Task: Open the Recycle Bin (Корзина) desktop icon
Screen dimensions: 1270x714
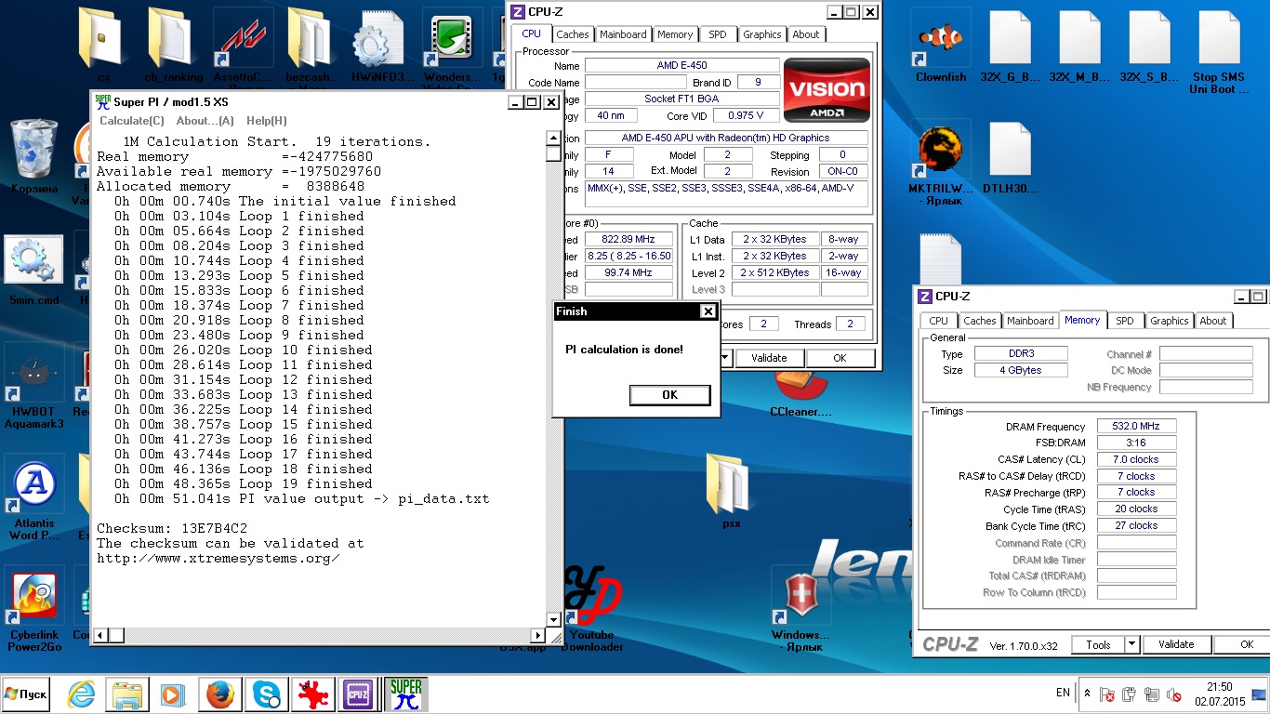Action: (x=34, y=156)
